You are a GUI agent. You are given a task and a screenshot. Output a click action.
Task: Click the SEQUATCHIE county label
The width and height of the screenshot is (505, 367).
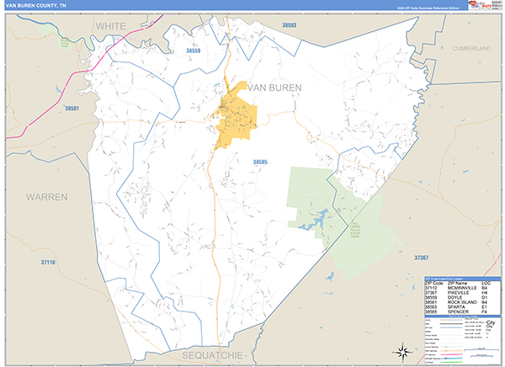tap(213, 355)
